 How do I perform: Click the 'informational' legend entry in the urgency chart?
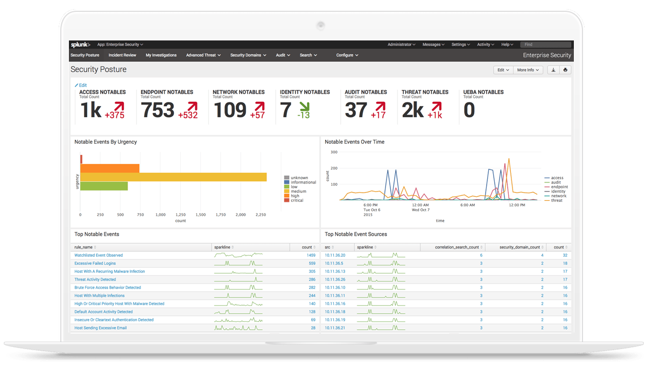300,182
